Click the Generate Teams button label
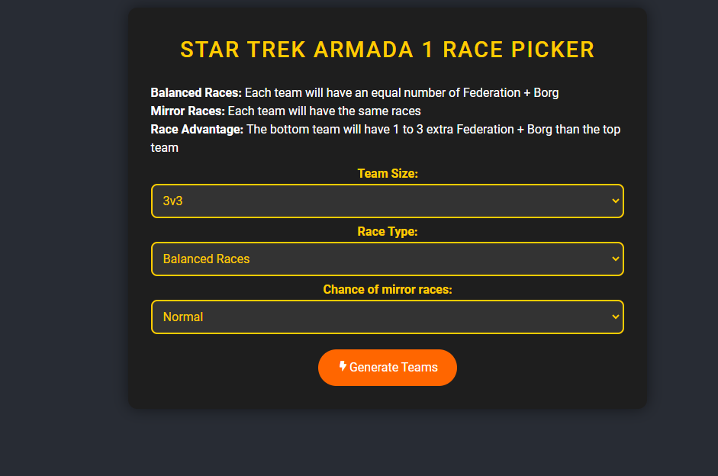This screenshot has height=476, width=718. tap(394, 368)
